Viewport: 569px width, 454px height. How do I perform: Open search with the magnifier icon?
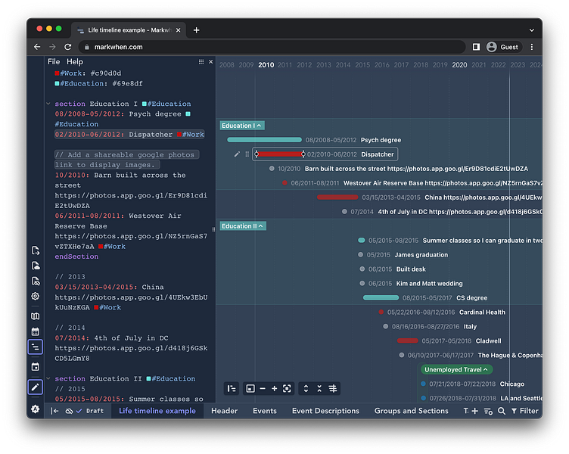(x=502, y=411)
